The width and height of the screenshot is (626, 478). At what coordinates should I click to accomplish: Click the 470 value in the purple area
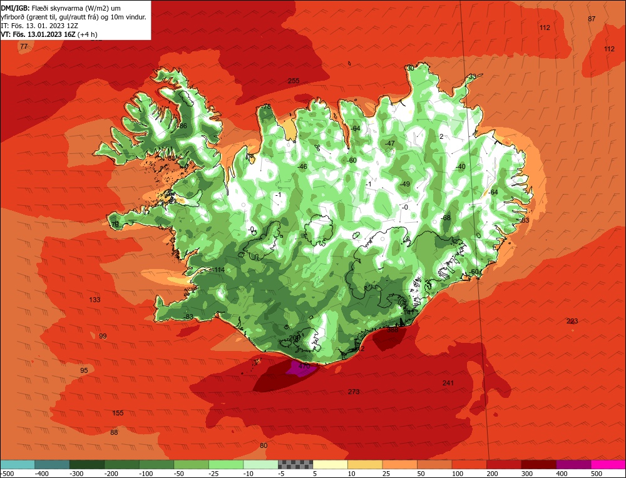point(304,366)
